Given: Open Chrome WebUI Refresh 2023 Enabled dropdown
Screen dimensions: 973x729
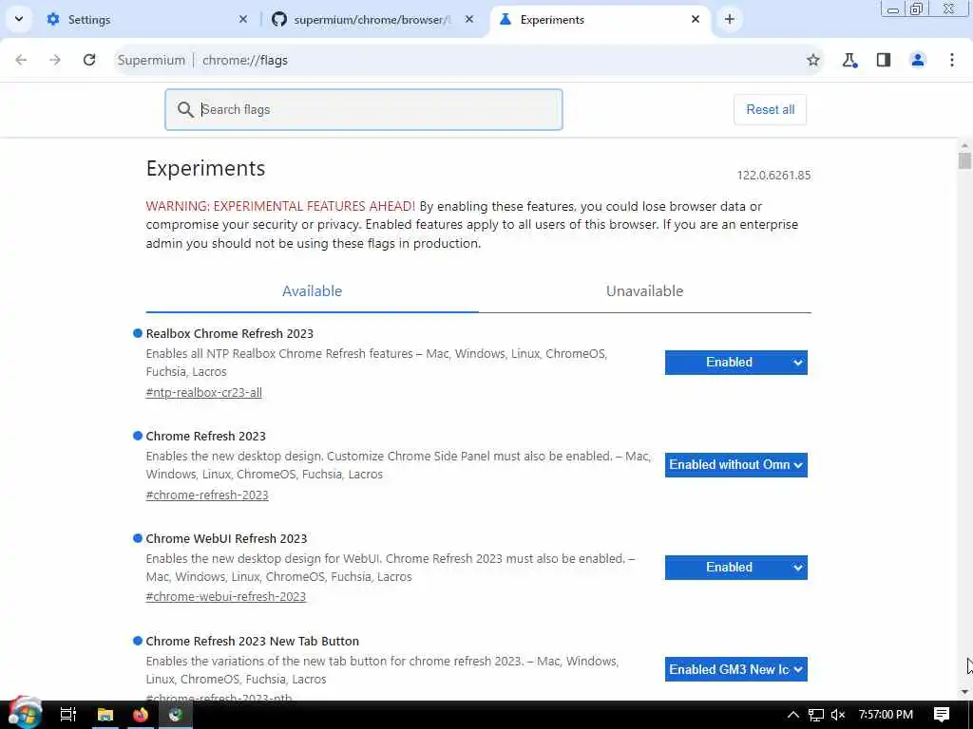Looking at the screenshot, I should (736, 568).
